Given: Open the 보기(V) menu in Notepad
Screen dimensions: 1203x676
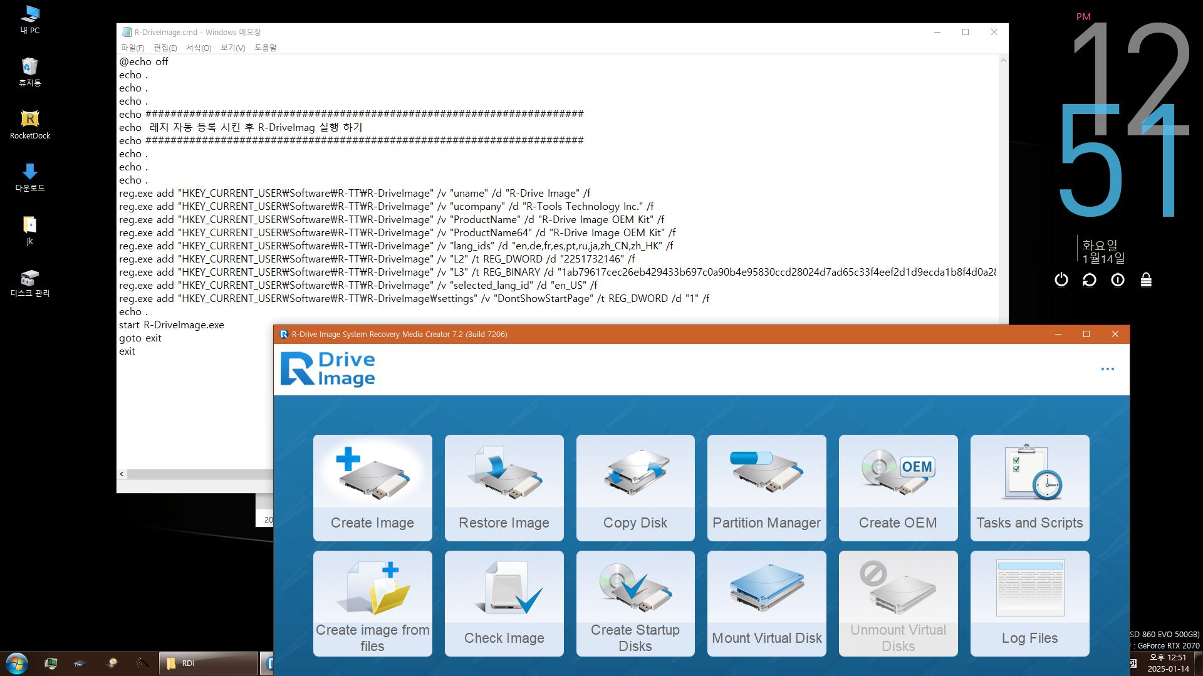Looking at the screenshot, I should pyautogui.click(x=232, y=48).
